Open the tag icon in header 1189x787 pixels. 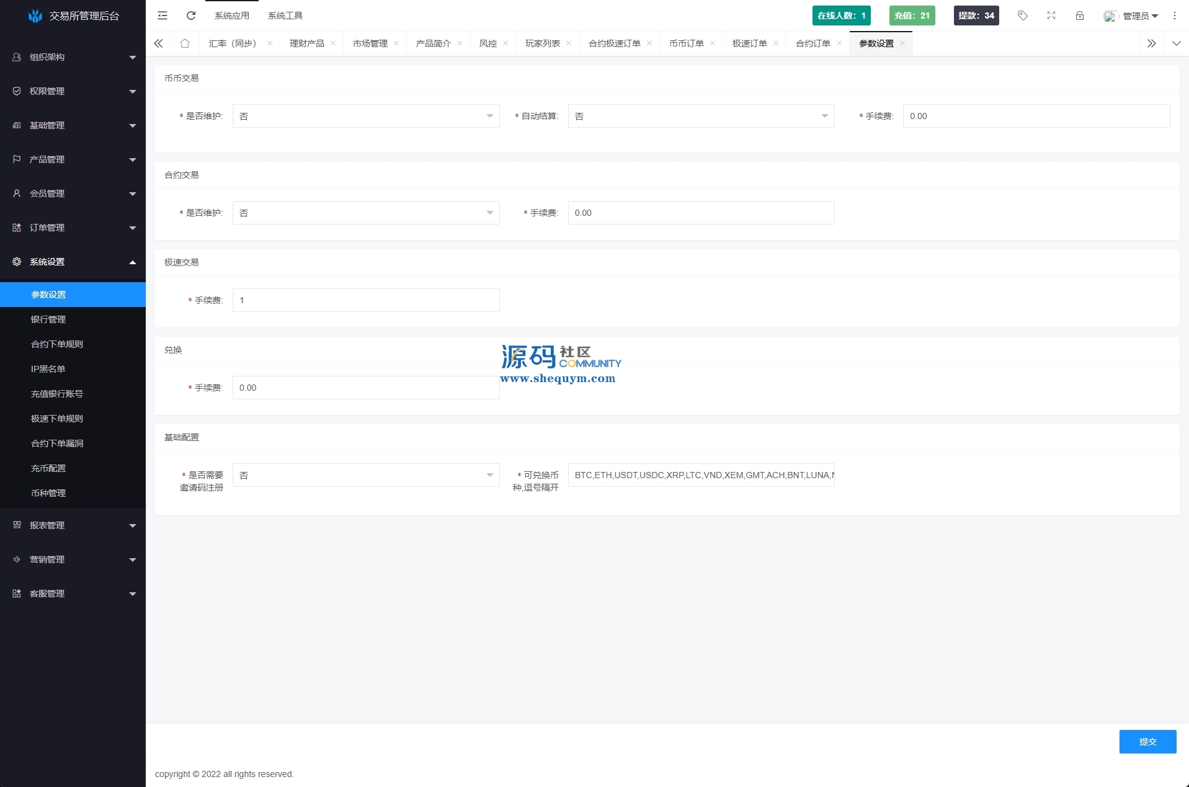pyautogui.click(x=1023, y=16)
